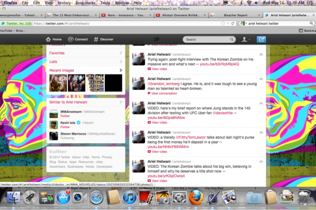View conversation under @brandon_lemberg tweet
316x210 pixels.
163,93
